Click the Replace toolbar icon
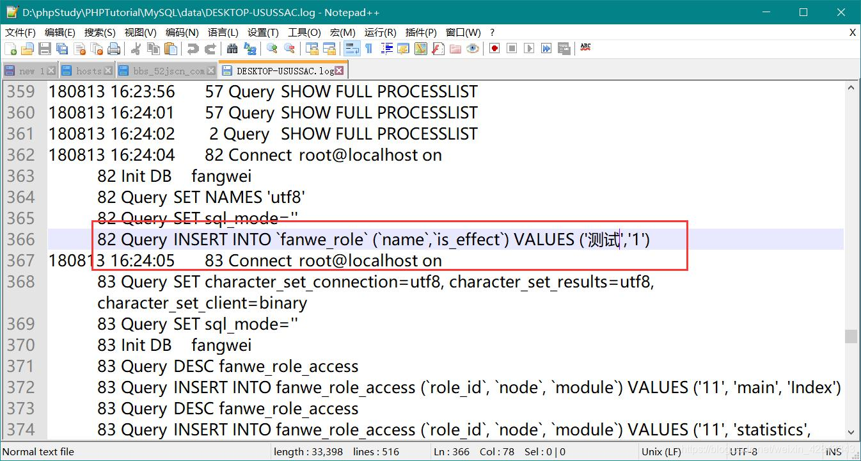Screen dimensions: 861x461 coord(250,49)
